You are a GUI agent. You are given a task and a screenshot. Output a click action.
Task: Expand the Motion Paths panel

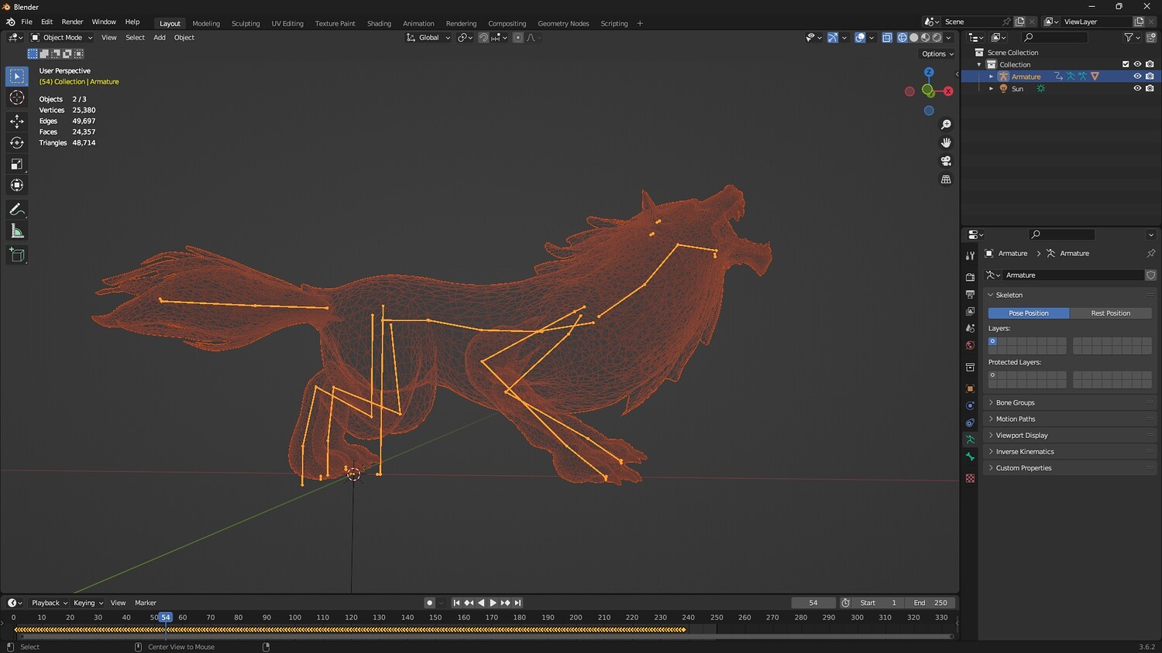(1071, 419)
